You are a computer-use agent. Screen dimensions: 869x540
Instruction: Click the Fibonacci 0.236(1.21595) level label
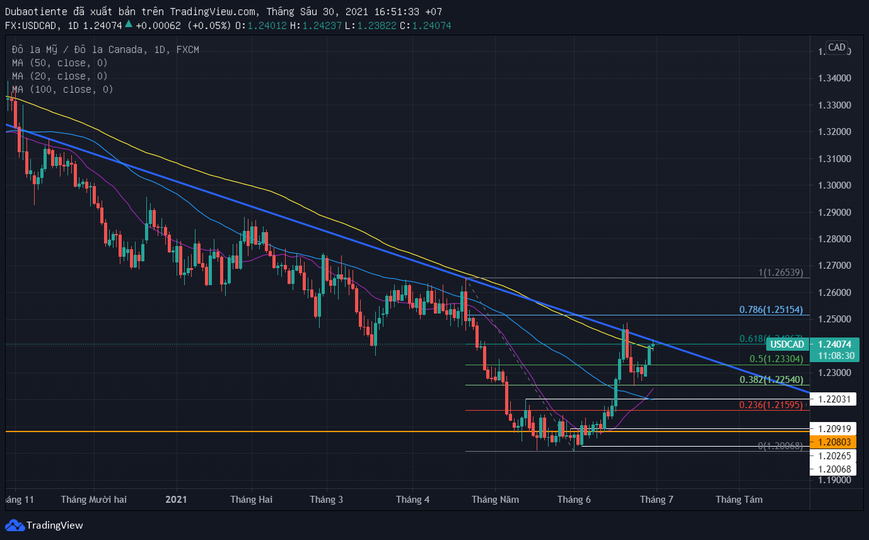pyautogui.click(x=771, y=404)
